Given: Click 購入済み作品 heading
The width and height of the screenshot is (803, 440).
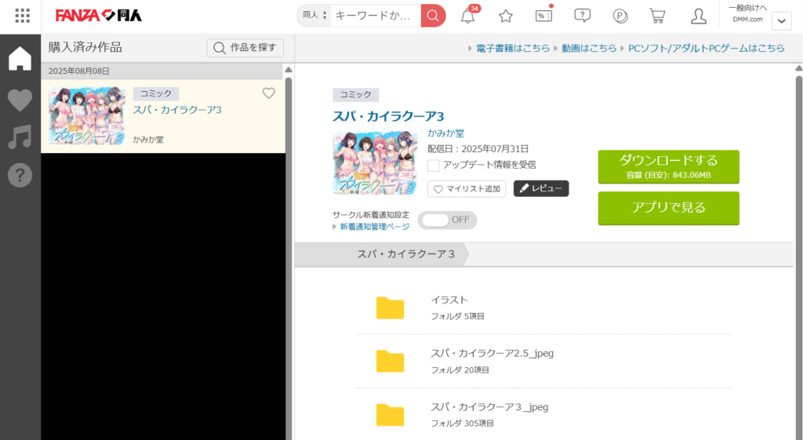Looking at the screenshot, I should click(x=85, y=48).
